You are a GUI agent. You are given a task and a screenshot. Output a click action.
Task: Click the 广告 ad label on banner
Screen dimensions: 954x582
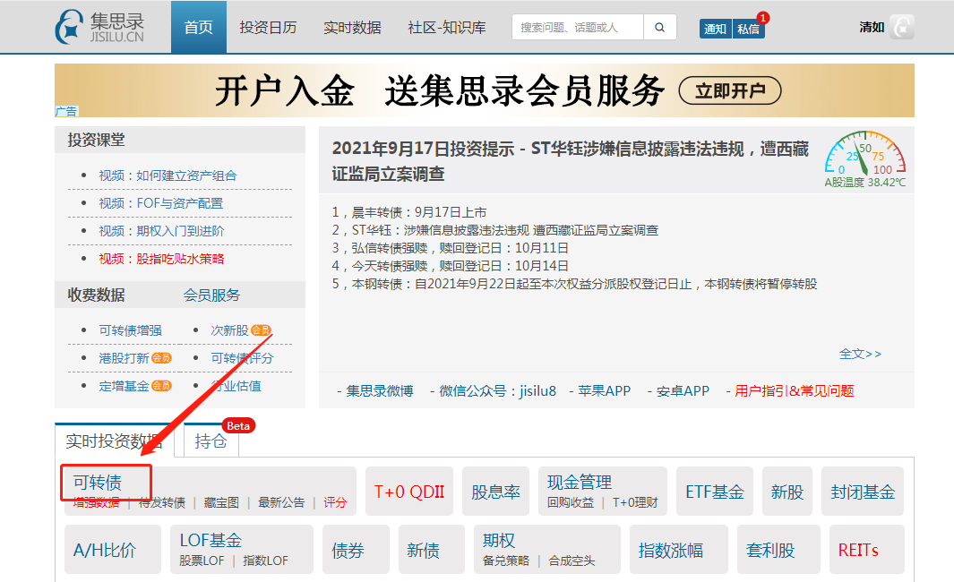[x=66, y=111]
